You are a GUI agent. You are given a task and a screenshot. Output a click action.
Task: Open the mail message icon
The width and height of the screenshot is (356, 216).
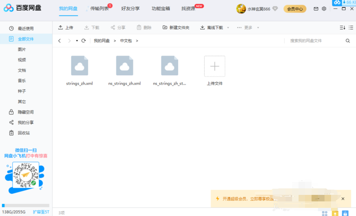coord(316,9)
